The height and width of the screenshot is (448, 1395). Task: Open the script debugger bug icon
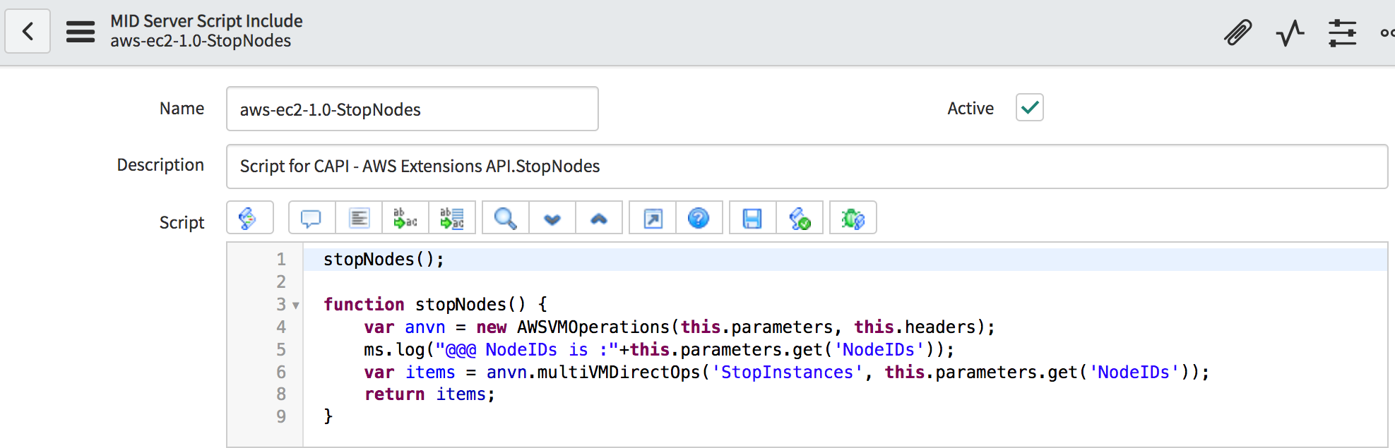pyautogui.click(x=853, y=218)
